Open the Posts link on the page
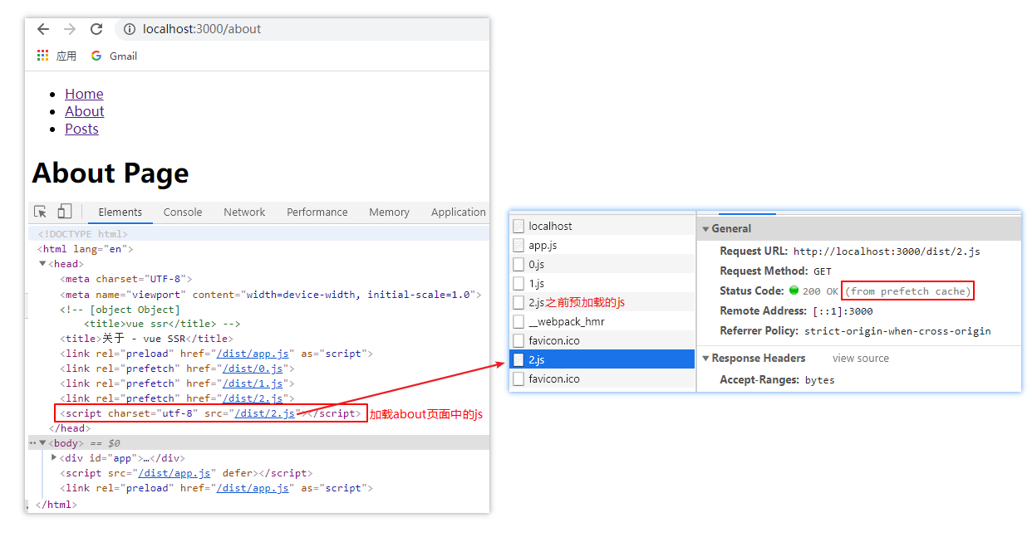The height and width of the screenshot is (542, 1032). 81,129
